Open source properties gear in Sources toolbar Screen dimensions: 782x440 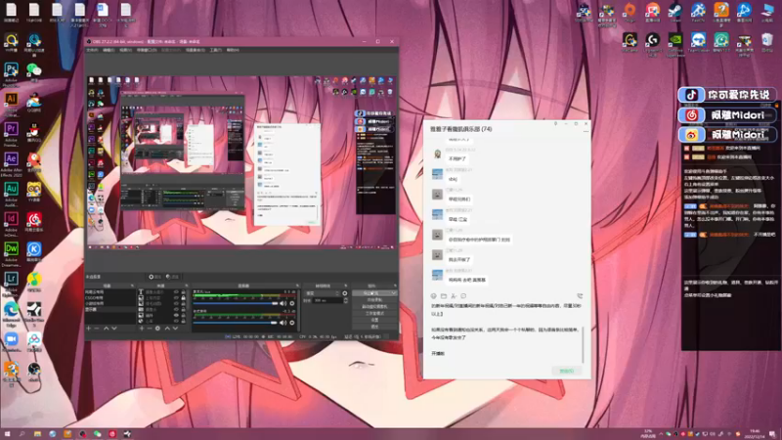click(x=157, y=329)
